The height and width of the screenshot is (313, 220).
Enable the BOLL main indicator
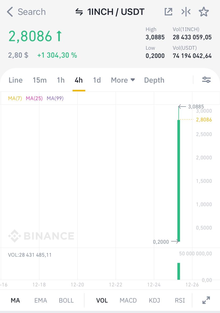(x=66, y=301)
